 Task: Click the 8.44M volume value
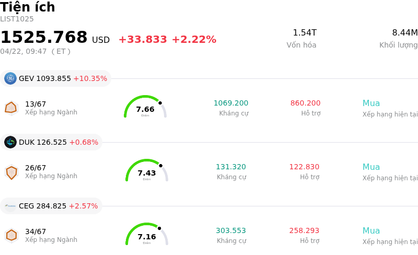point(404,33)
